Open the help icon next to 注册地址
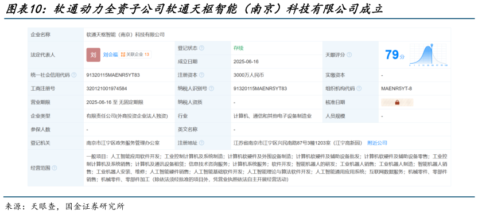The height and width of the screenshot is (214, 478). [201, 143]
